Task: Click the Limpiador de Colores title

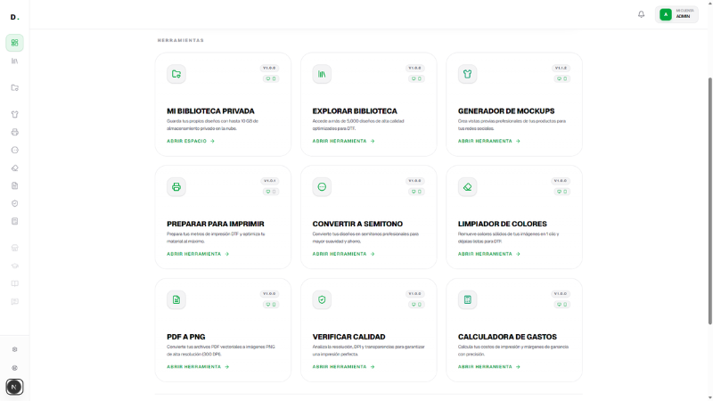Action: (502, 224)
